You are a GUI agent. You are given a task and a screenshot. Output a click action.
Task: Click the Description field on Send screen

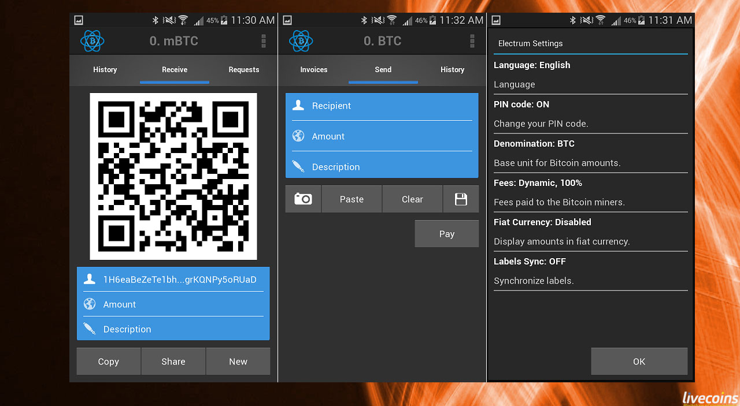pos(382,167)
